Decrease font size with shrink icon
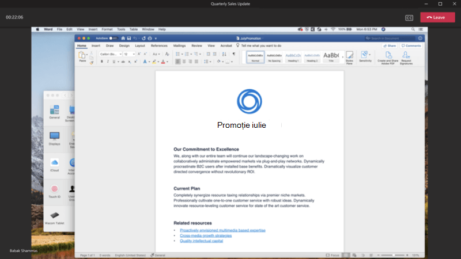The image size is (461, 259). [145, 54]
